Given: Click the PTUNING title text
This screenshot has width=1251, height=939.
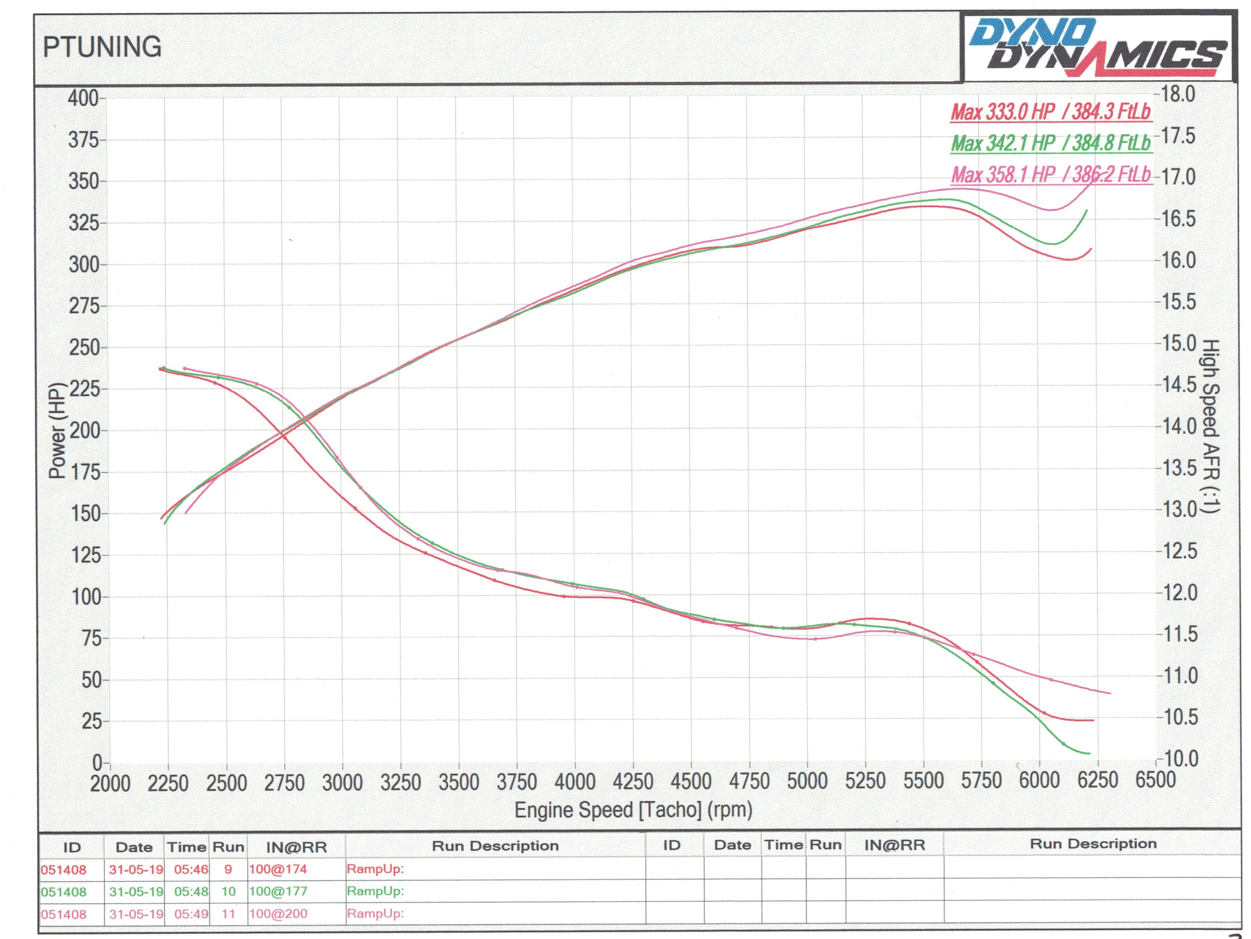Looking at the screenshot, I should point(102,47).
